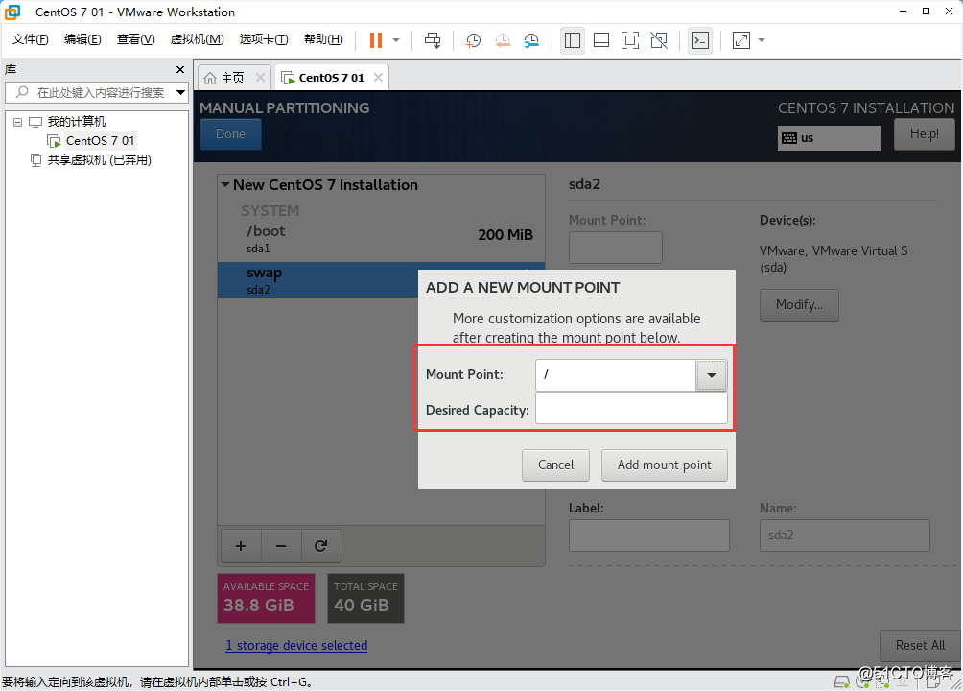Collapse New CentOS 7 Installation section

(x=225, y=184)
